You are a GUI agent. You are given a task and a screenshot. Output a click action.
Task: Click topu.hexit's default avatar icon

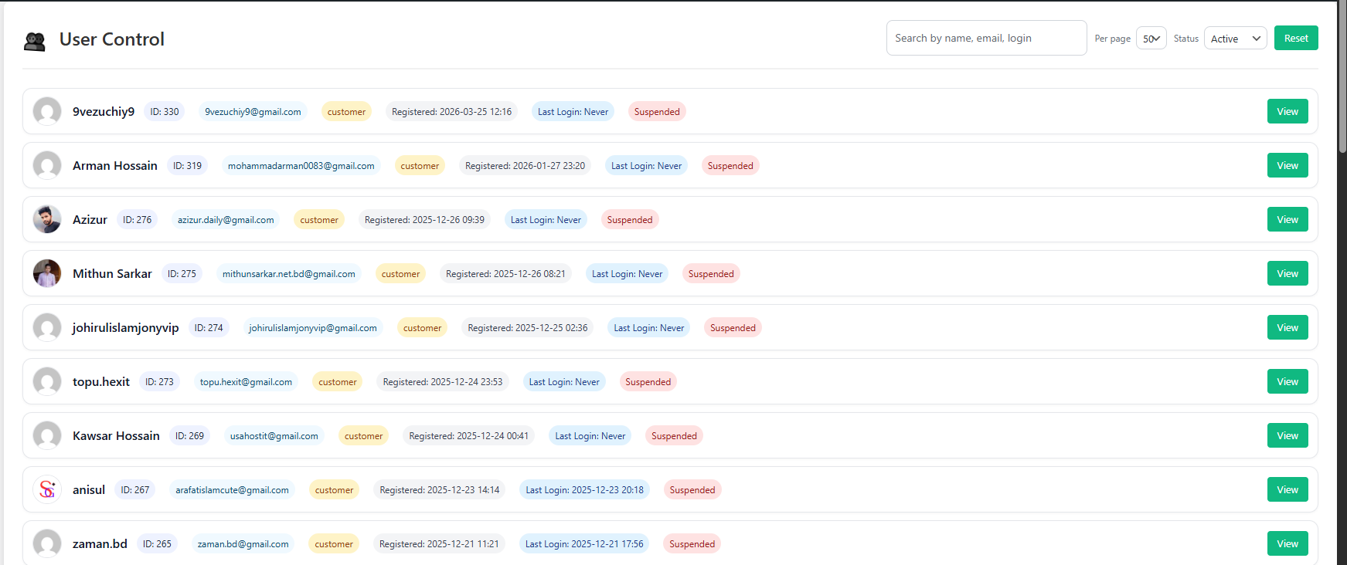[47, 381]
